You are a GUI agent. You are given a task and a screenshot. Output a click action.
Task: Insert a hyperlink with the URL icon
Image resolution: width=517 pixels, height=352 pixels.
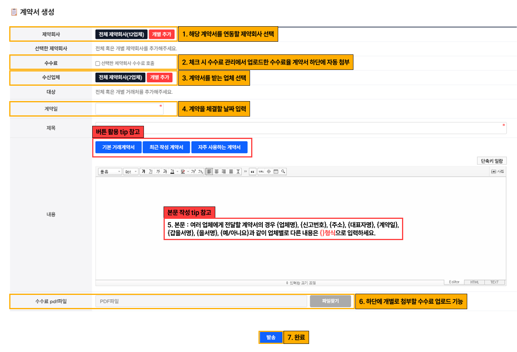tap(261, 171)
